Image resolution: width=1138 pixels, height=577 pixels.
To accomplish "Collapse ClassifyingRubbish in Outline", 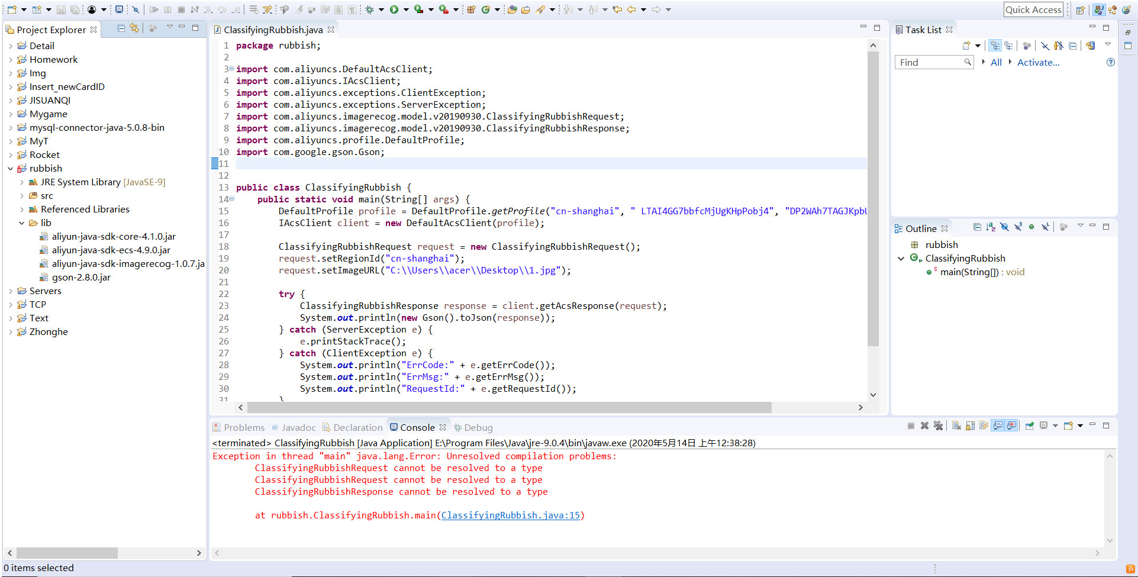I will (x=901, y=259).
